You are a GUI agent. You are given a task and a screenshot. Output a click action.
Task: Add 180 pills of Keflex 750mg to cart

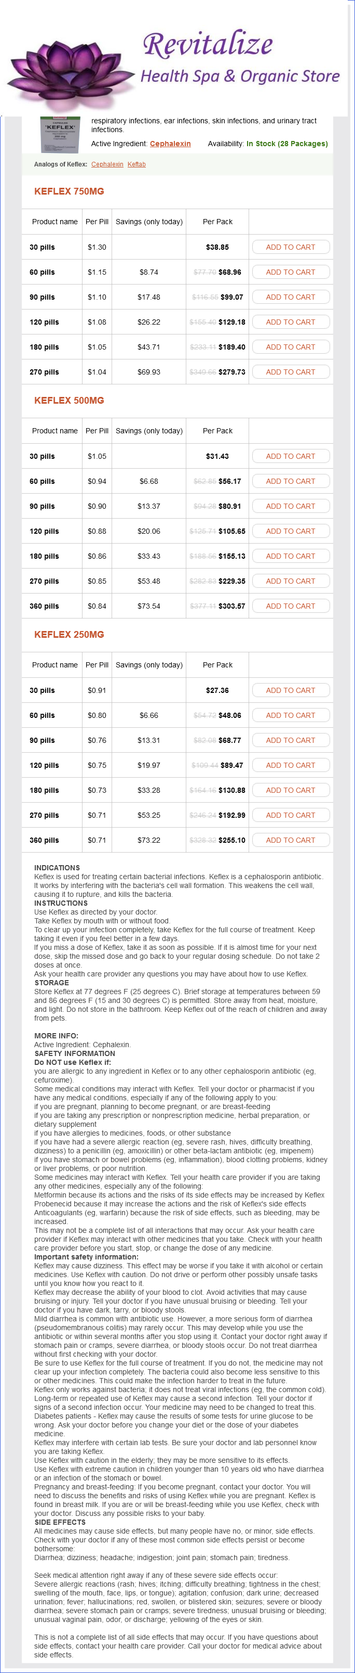290,348
